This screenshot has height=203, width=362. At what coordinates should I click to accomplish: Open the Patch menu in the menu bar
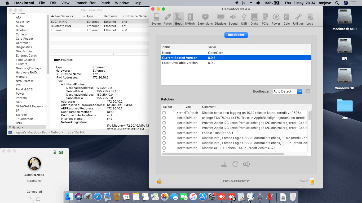(x=105, y=3)
